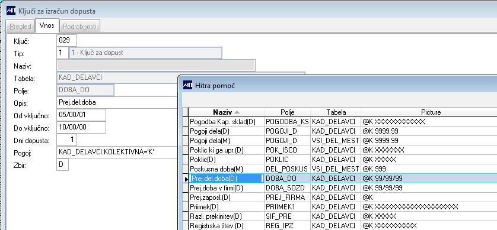Image resolution: width=497 pixels, height=230 pixels.
Task: Click the '@K 999' picture cell
Action: (429, 169)
